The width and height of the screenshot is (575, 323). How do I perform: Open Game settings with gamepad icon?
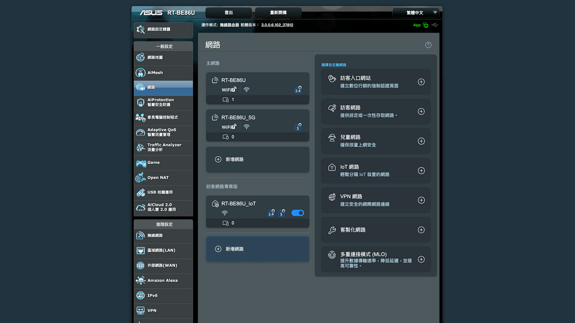click(x=163, y=163)
